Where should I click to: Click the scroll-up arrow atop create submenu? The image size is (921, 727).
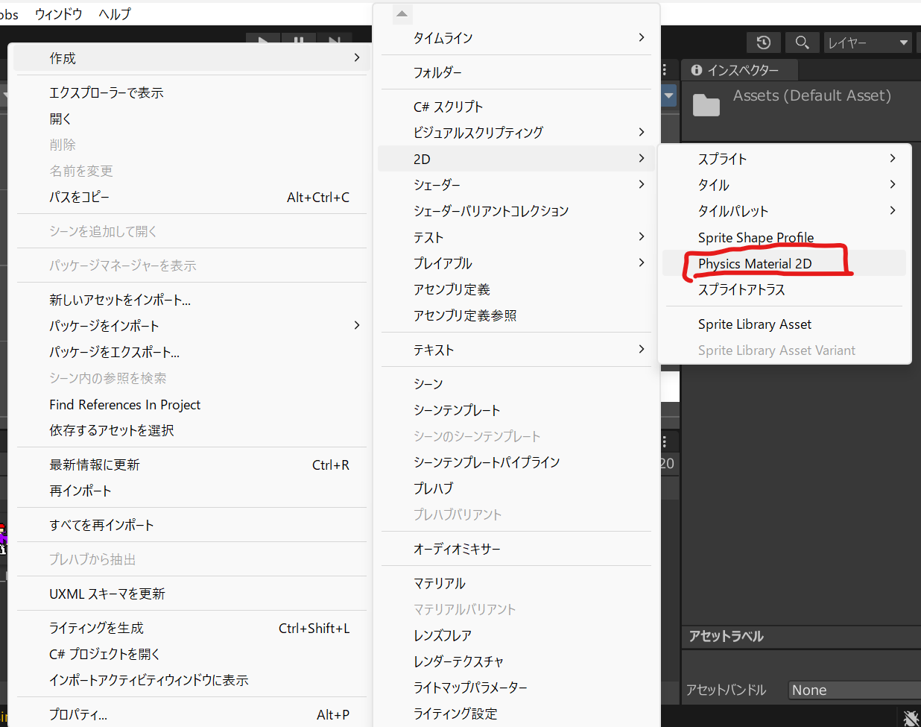[x=402, y=14]
